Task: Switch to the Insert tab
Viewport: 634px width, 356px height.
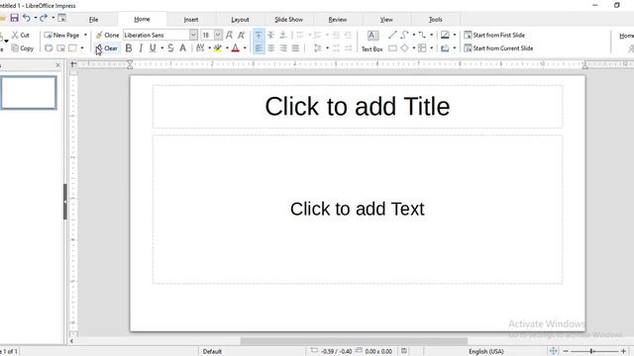Action: (191, 20)
